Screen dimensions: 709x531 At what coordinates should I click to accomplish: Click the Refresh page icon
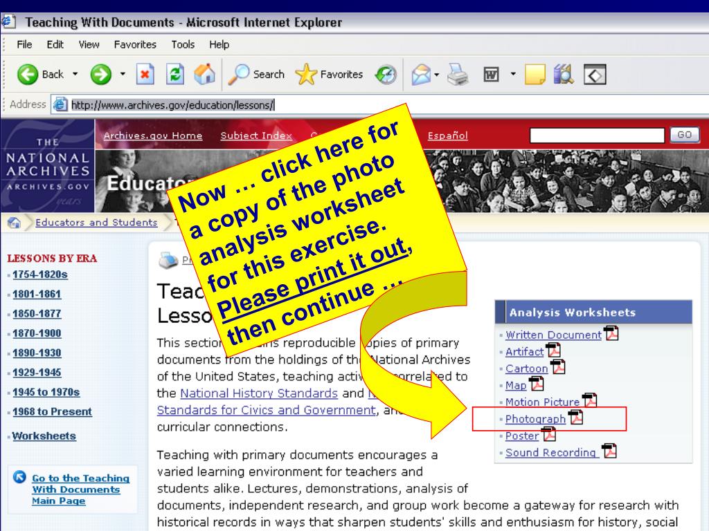click(x=175, y=75)
